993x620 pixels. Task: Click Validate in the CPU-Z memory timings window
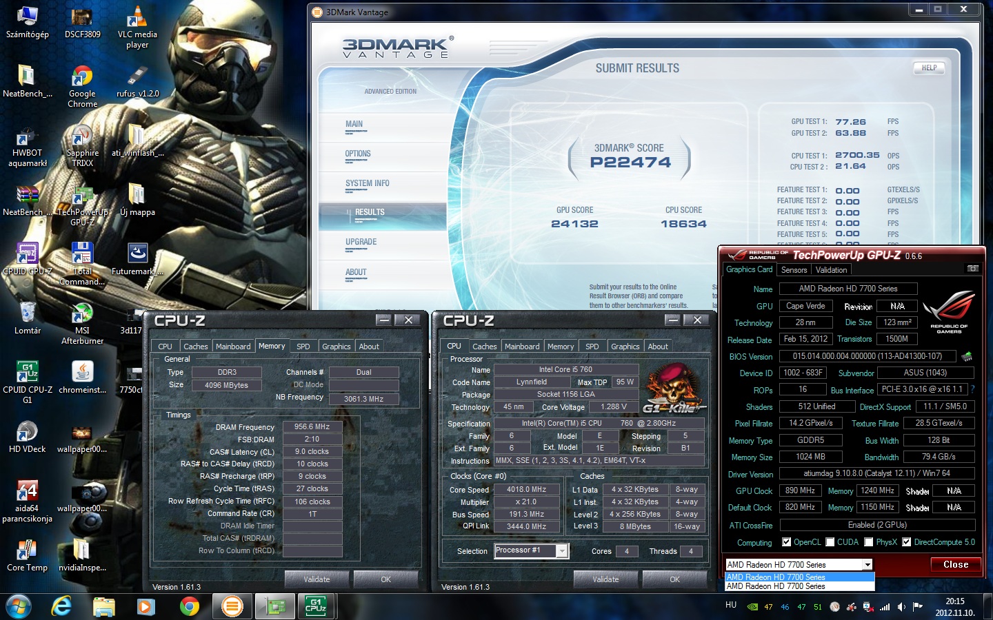(317, 579)
